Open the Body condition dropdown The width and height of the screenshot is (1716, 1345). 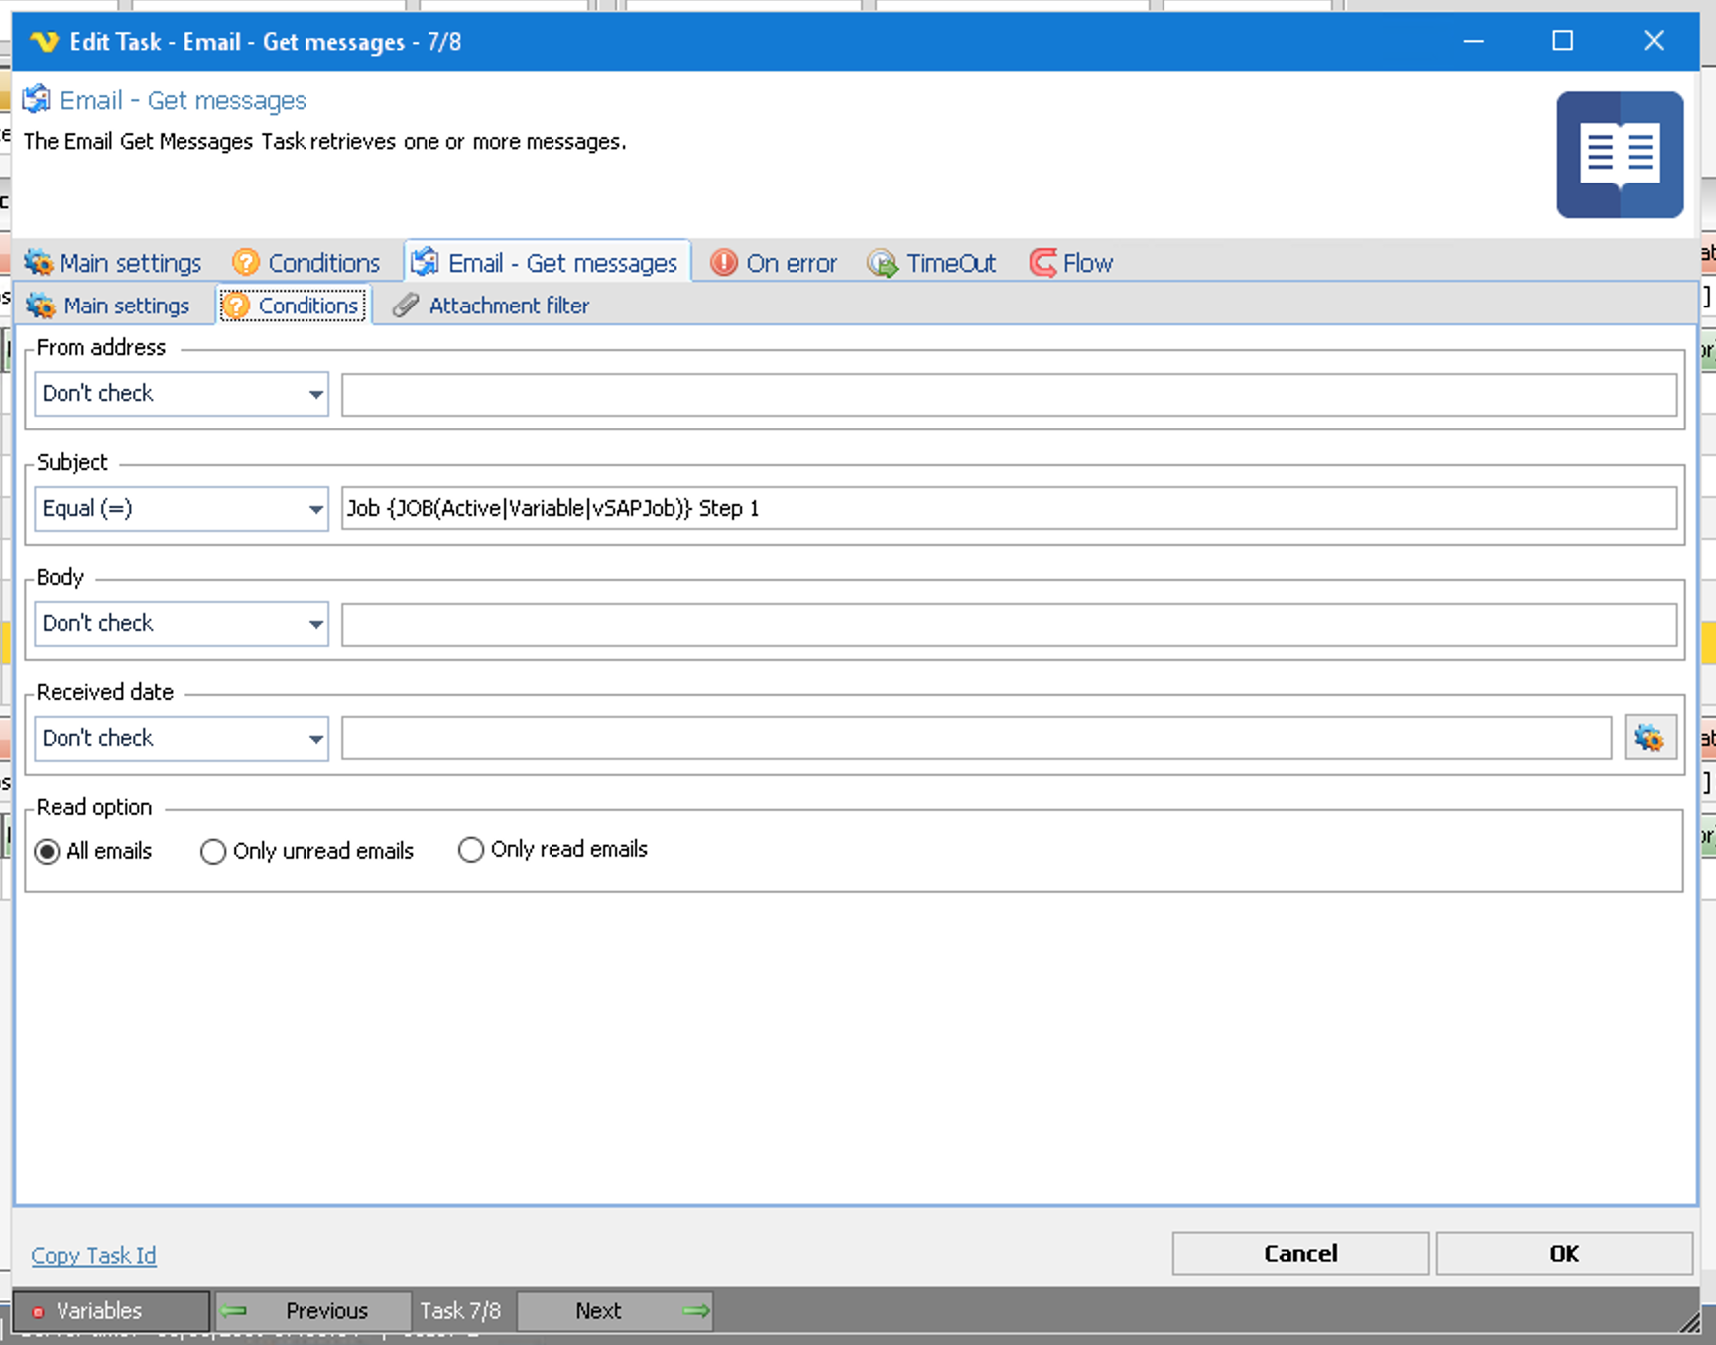182,624
